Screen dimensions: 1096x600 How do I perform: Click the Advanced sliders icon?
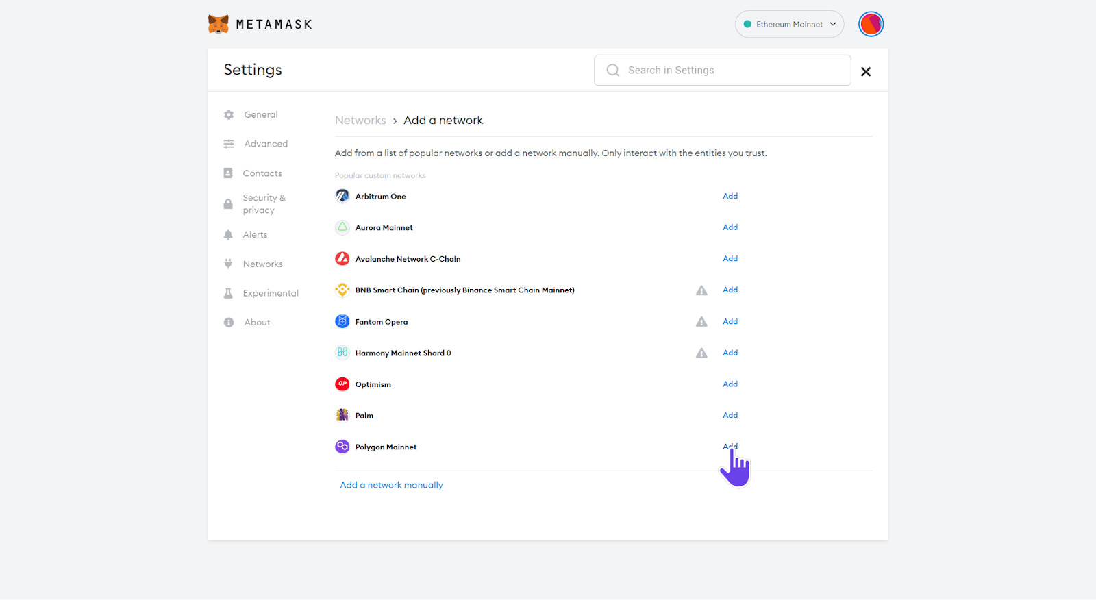[229, 144]
